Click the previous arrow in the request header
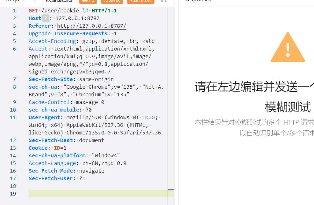The height and width of the screenshot is (205, 314). coord(23,1)
